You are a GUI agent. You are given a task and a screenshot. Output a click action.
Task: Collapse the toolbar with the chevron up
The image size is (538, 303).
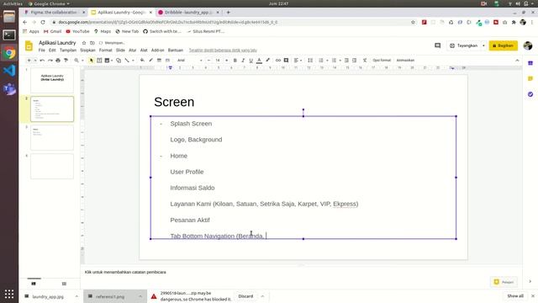tap(517, 61)
